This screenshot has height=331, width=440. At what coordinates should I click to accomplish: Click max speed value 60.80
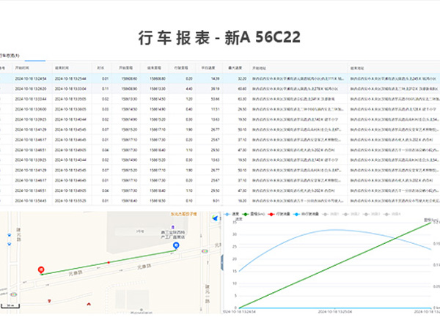tap(242, 89)
